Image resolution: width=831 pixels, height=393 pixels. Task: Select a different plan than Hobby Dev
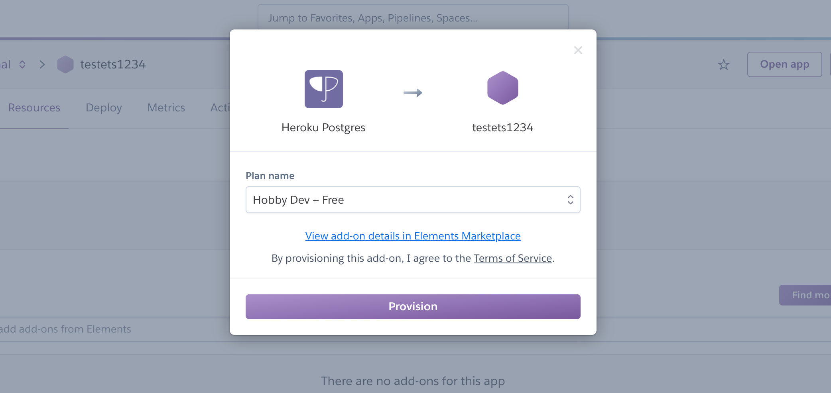coord(413,200)
